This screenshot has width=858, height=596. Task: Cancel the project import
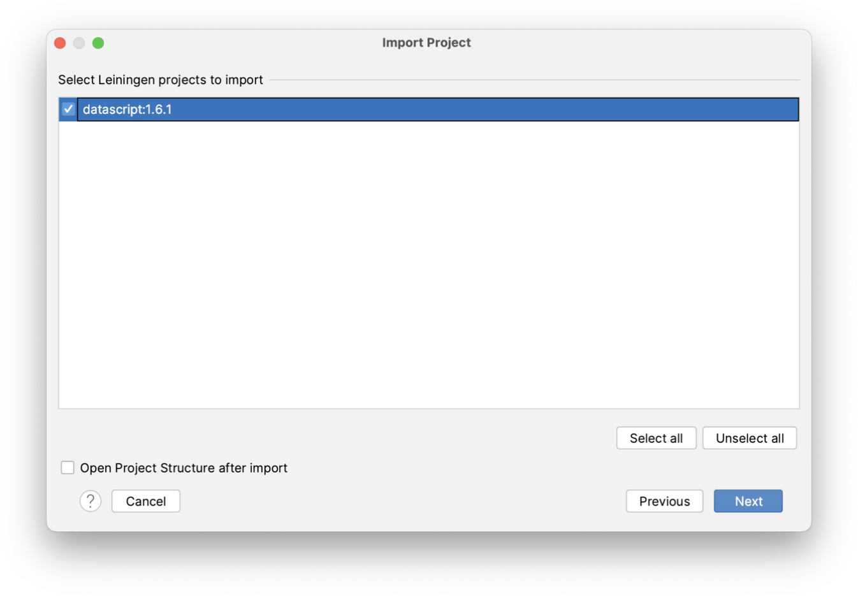click(146, 501)
